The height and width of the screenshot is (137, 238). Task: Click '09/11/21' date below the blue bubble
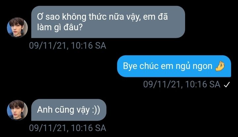[x=162, y=84]
